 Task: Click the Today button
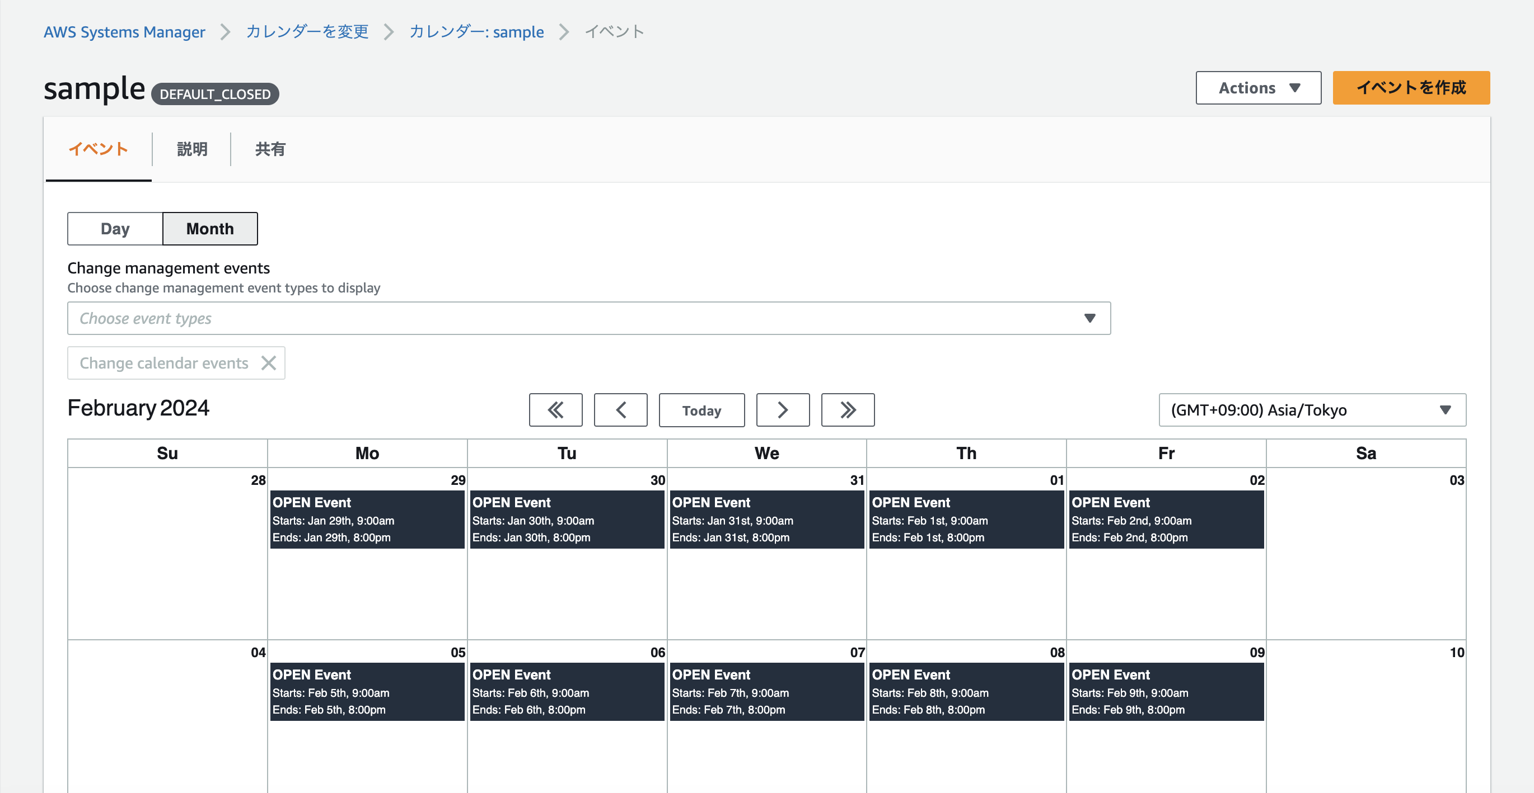pos(701,410)
